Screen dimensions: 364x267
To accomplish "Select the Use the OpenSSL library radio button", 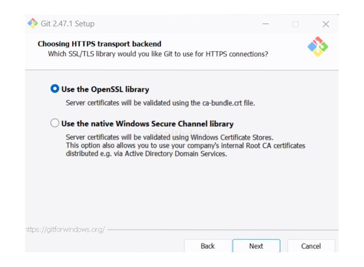I will point(55,89).
